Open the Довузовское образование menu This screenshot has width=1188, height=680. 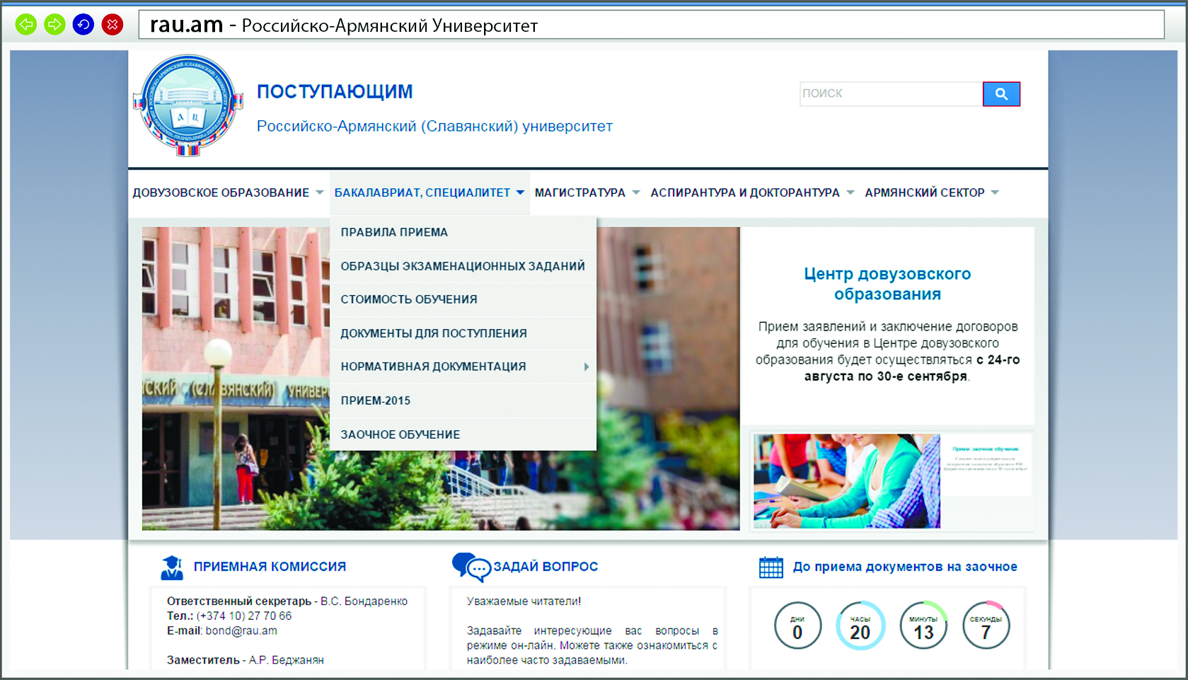pyautogui.click(x=221, y=192)
